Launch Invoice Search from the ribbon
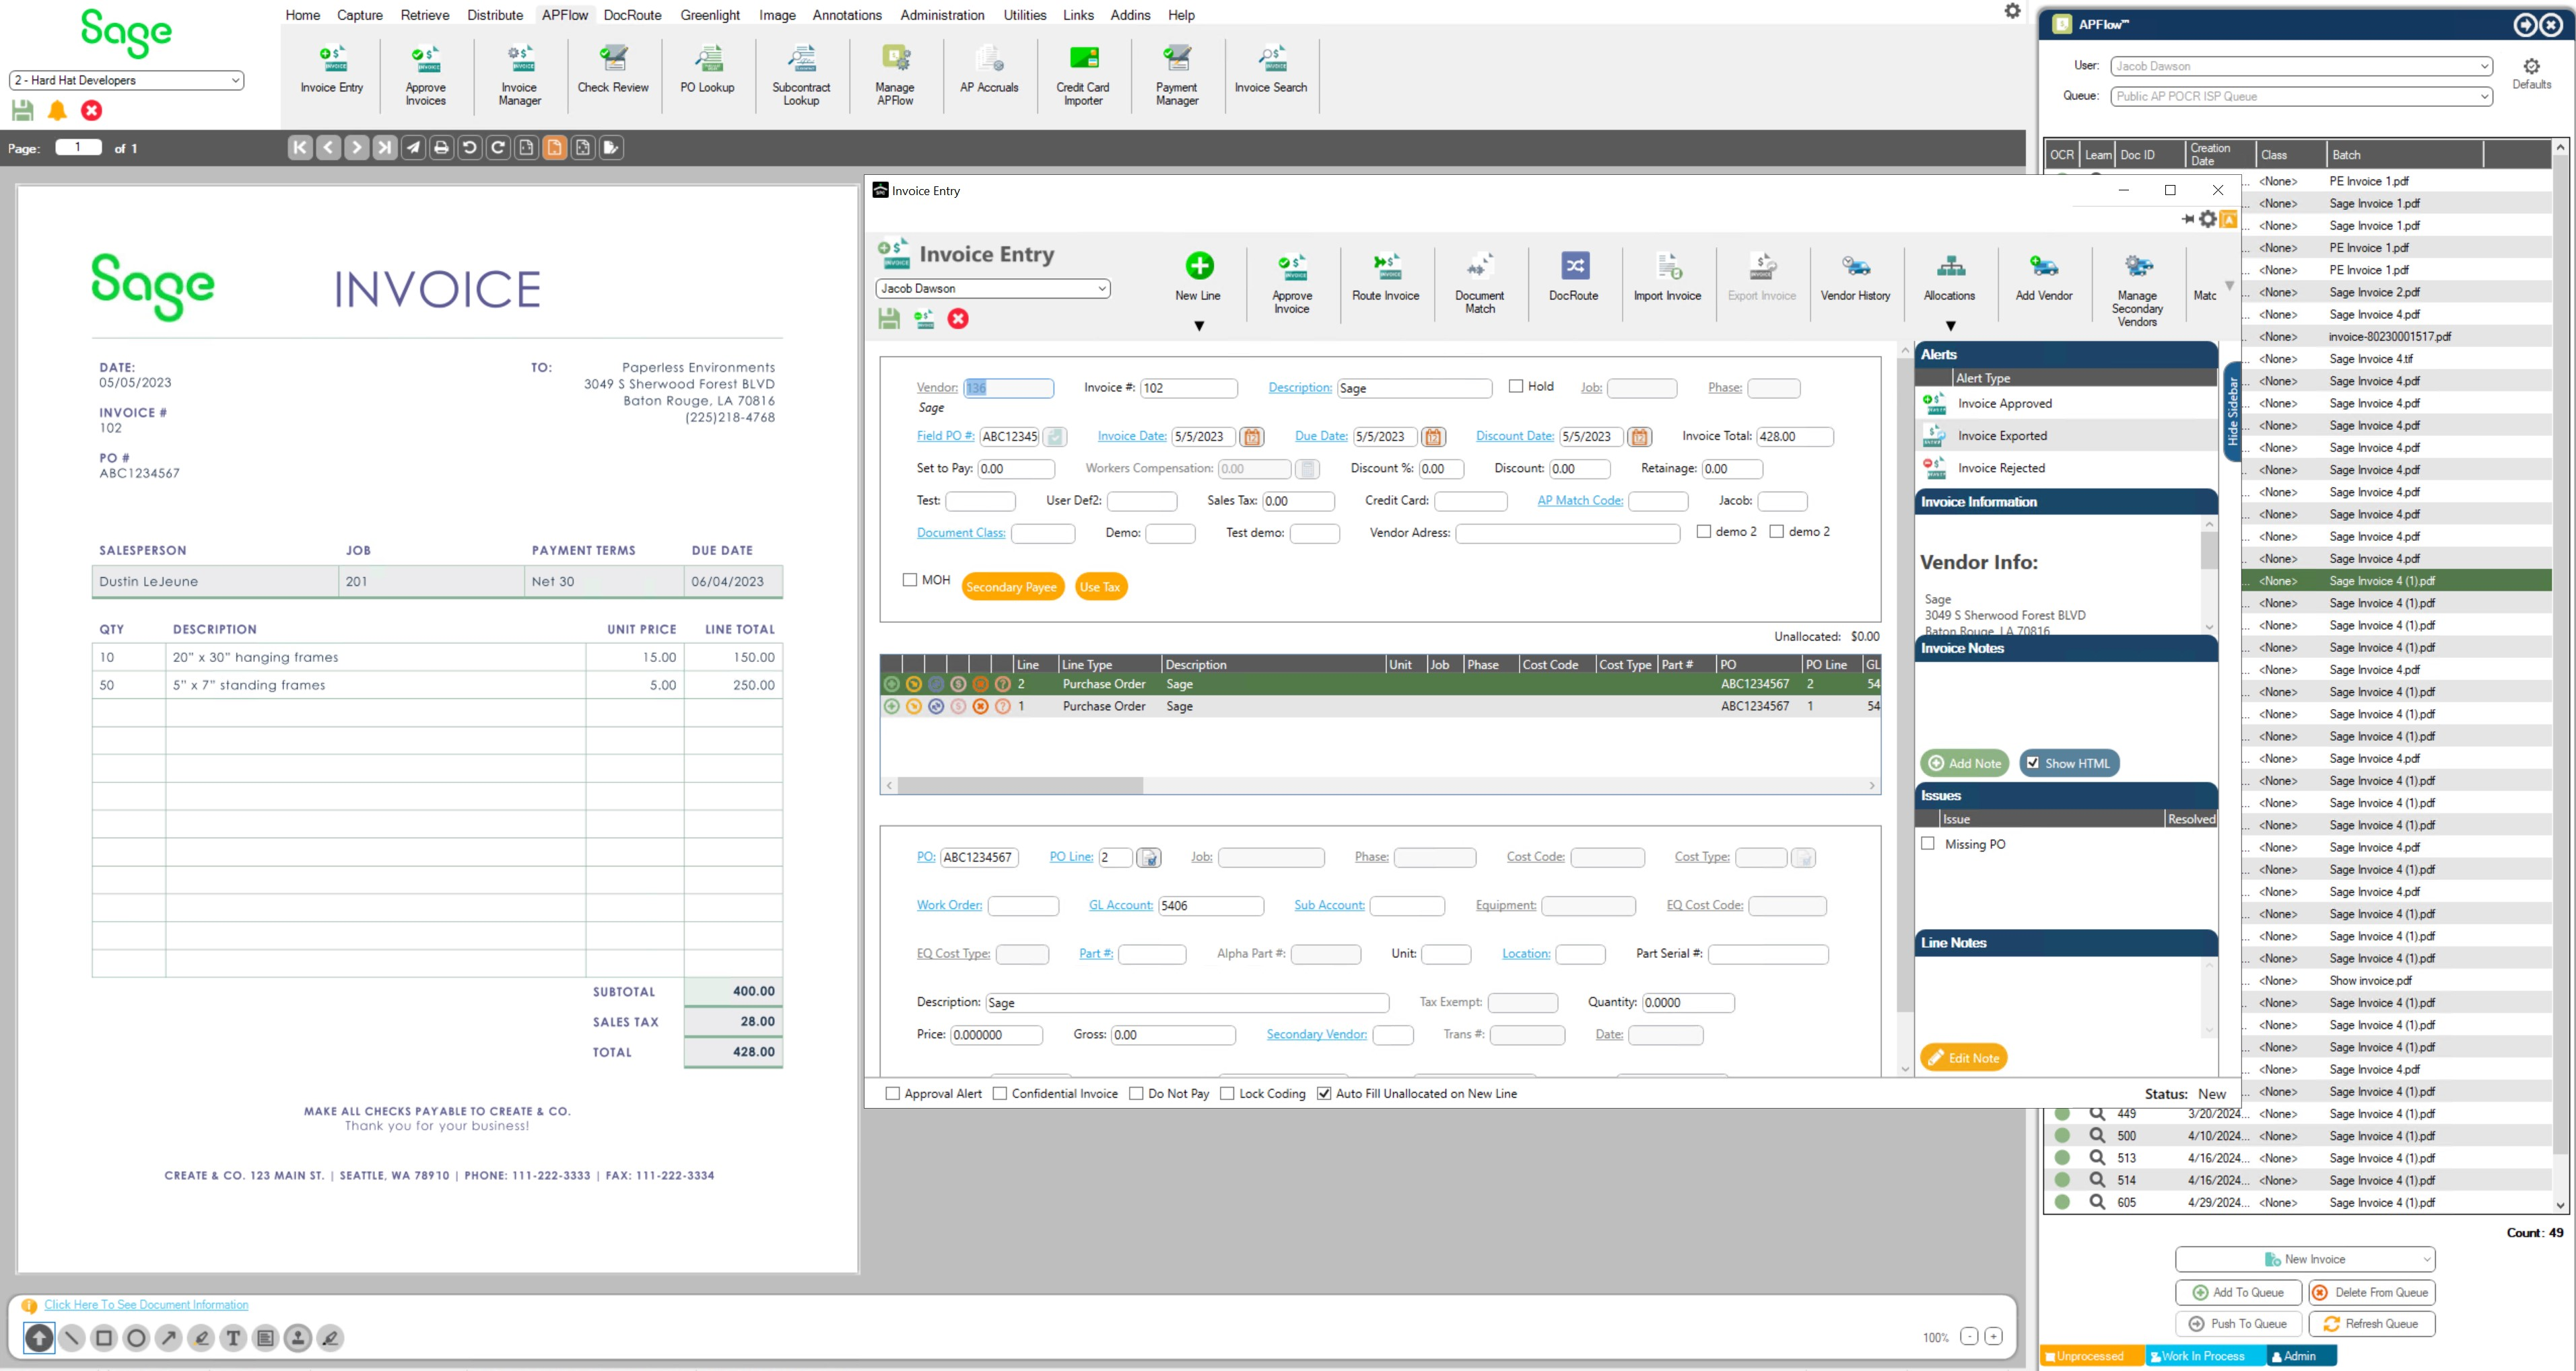The width and height of the screenshot is (2576, 1371). [x=1270, y=70]
